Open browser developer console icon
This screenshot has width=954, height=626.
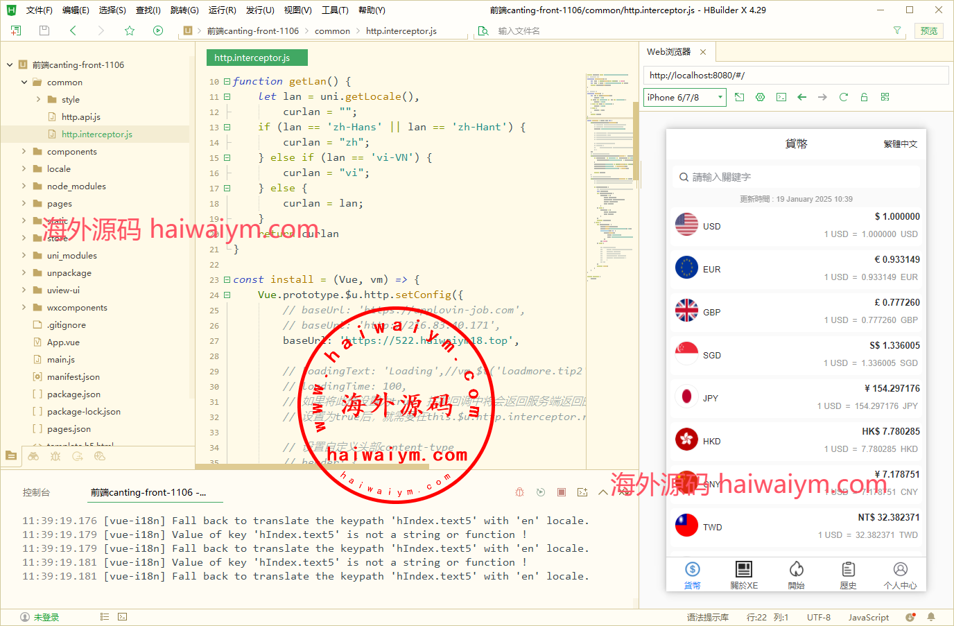[781, 97]
